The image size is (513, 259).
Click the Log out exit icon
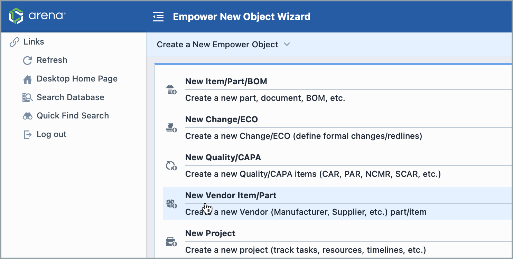click(27, 134)
